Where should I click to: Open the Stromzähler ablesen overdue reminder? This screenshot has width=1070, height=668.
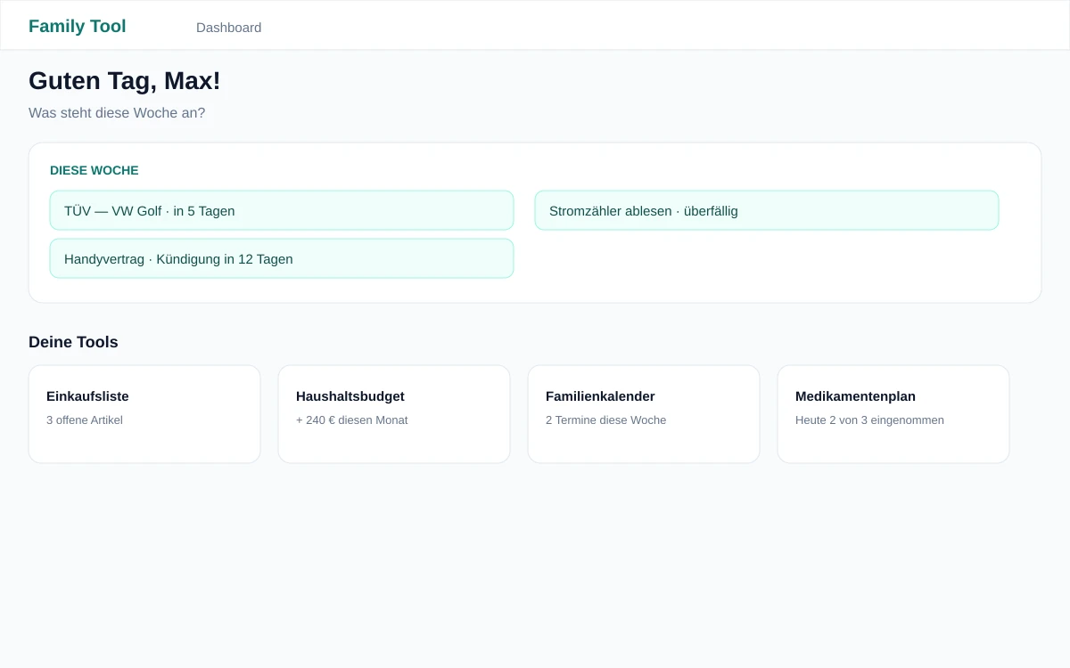point(767,210)
